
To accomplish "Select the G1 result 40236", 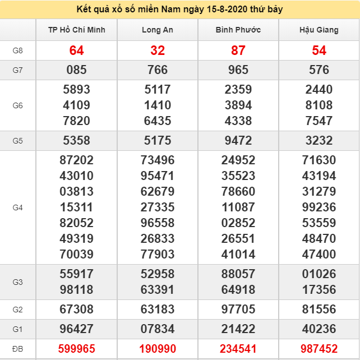I will 319,329.
